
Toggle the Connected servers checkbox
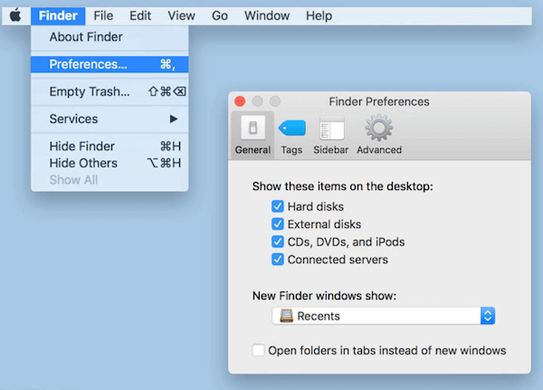tap(278, 260)
